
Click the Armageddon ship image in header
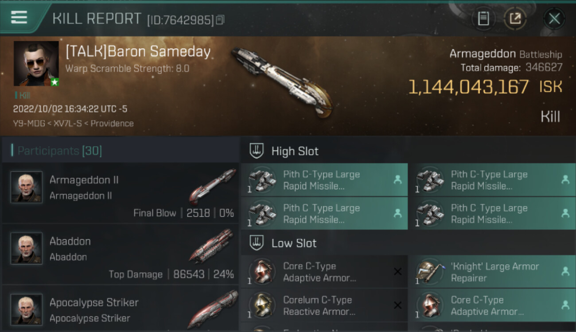point(281,83)
